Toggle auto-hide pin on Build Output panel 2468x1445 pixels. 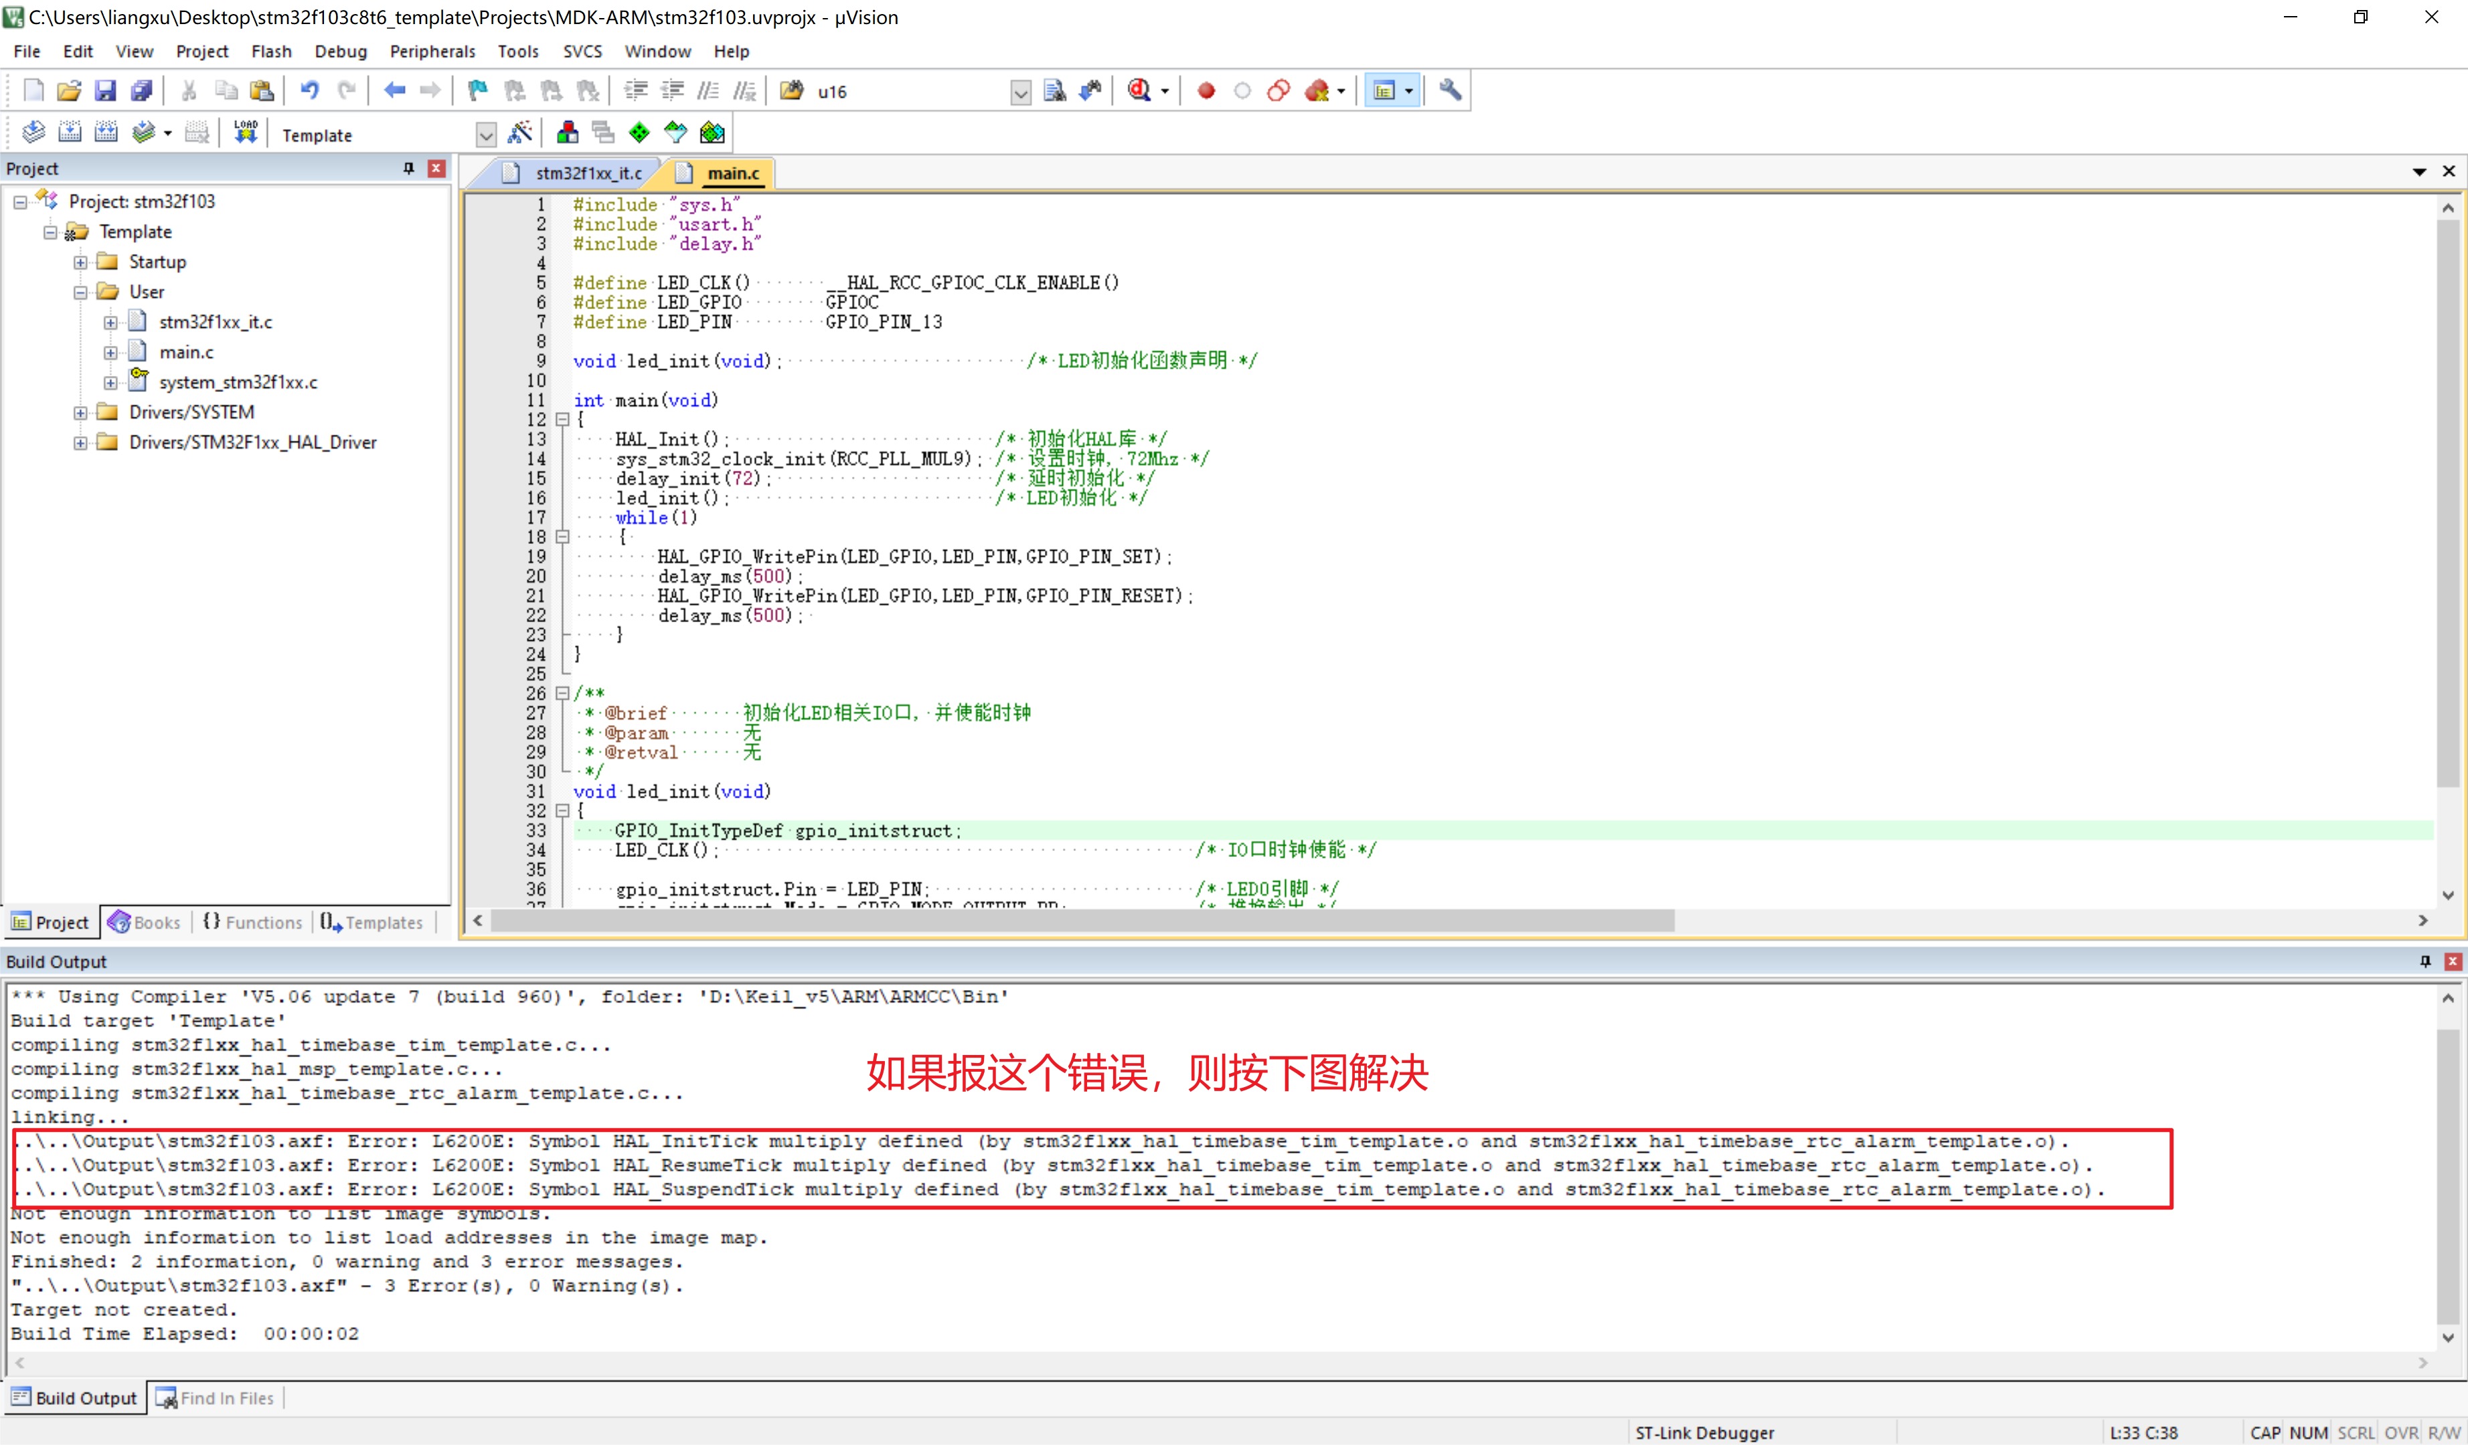tap(2425, 961)
